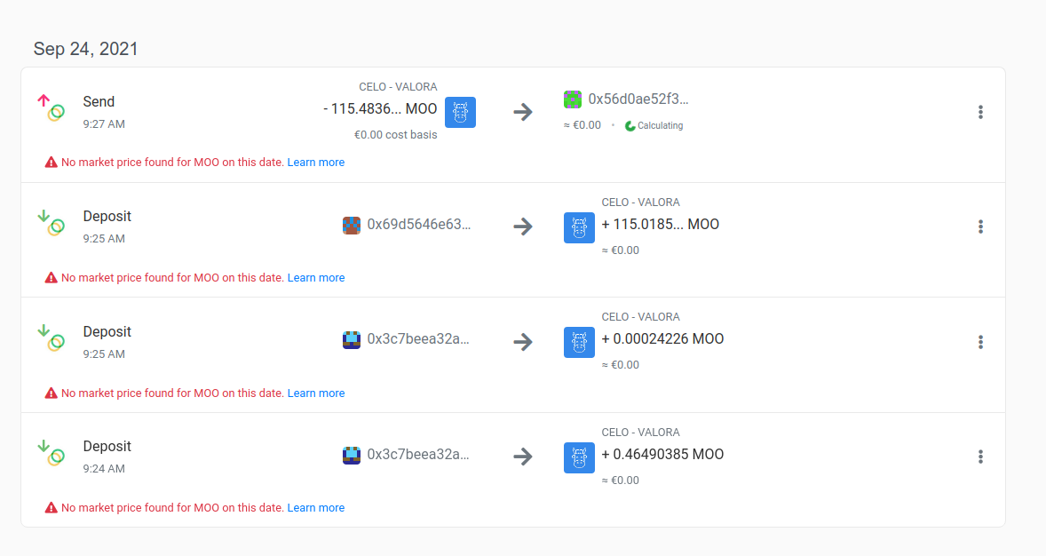Screen dimensions: 1046x556
Task: Click the 9:27 AM timestamp
Action: 104,124
